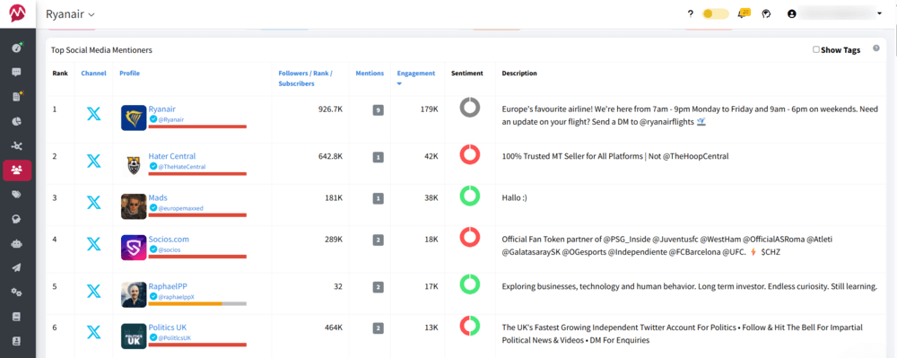Open the reports document sidebar icon
Screen dimensions: 897x358
16,97
